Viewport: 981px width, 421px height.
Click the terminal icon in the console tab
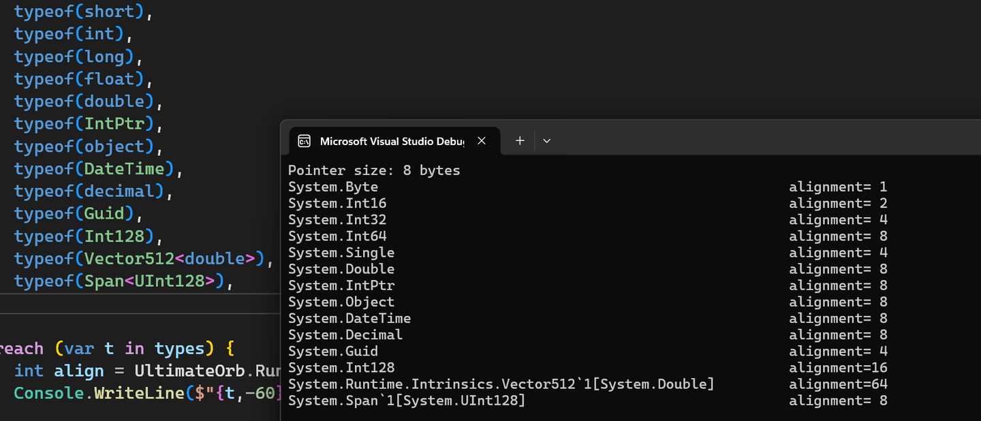click(x=305, y=141)
